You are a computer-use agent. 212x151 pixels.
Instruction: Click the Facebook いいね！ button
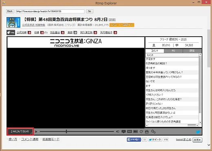click(x=134, y=140)
